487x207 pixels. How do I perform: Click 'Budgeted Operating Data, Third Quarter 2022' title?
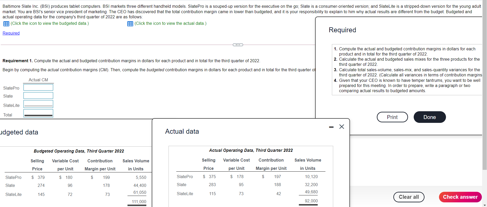(79, 151)
